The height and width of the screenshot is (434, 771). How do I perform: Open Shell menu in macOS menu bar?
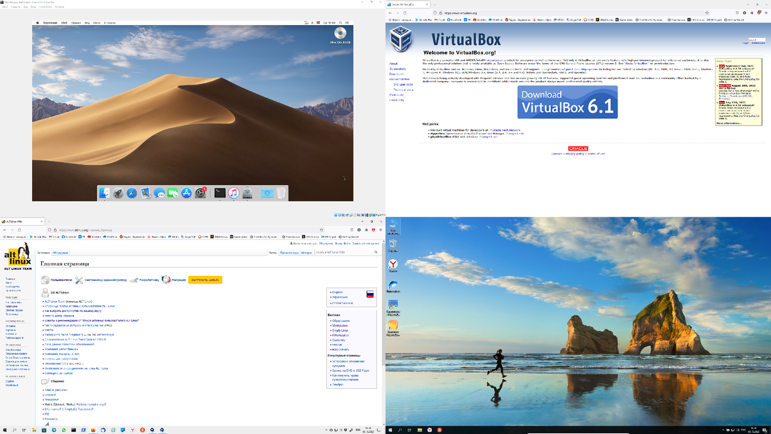64,23
